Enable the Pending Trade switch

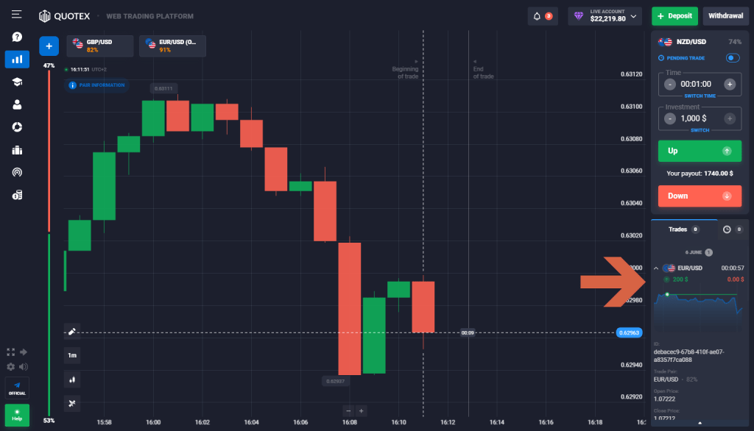733,58
